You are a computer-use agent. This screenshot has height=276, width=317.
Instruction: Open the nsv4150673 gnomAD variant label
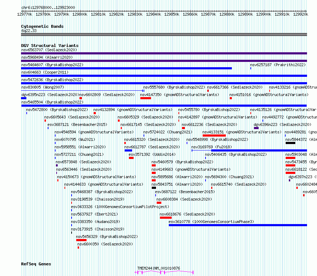click(97, 177)
